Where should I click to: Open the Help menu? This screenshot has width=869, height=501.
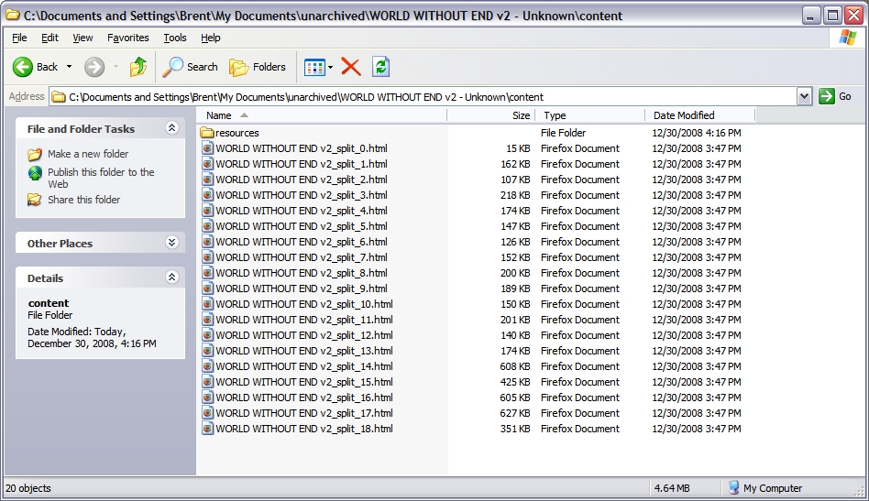click(211, 38)
